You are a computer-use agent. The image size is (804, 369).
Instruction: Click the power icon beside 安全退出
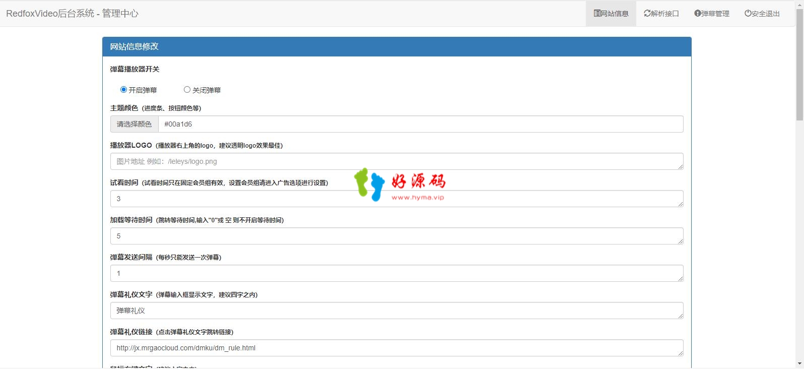(x=748, y=14)
